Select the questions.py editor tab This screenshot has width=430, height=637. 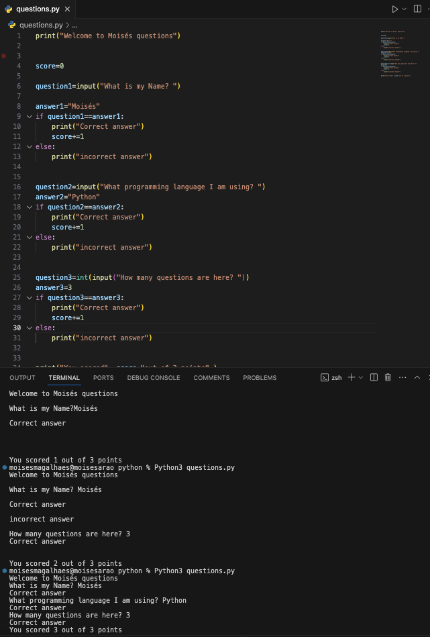pyautogui.click(x=38, y=9)
